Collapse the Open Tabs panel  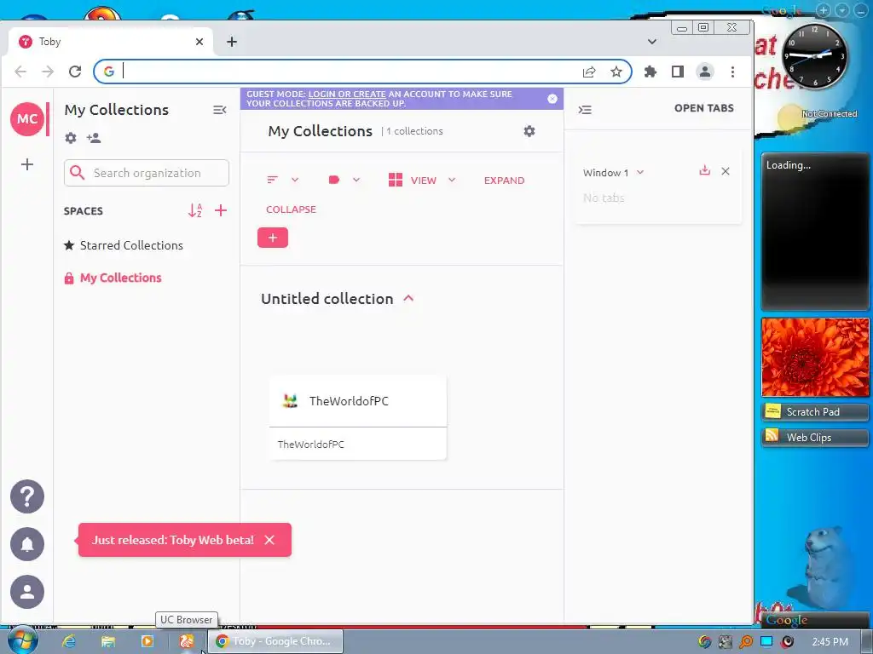pyautogui.click(x=585, y=110)
